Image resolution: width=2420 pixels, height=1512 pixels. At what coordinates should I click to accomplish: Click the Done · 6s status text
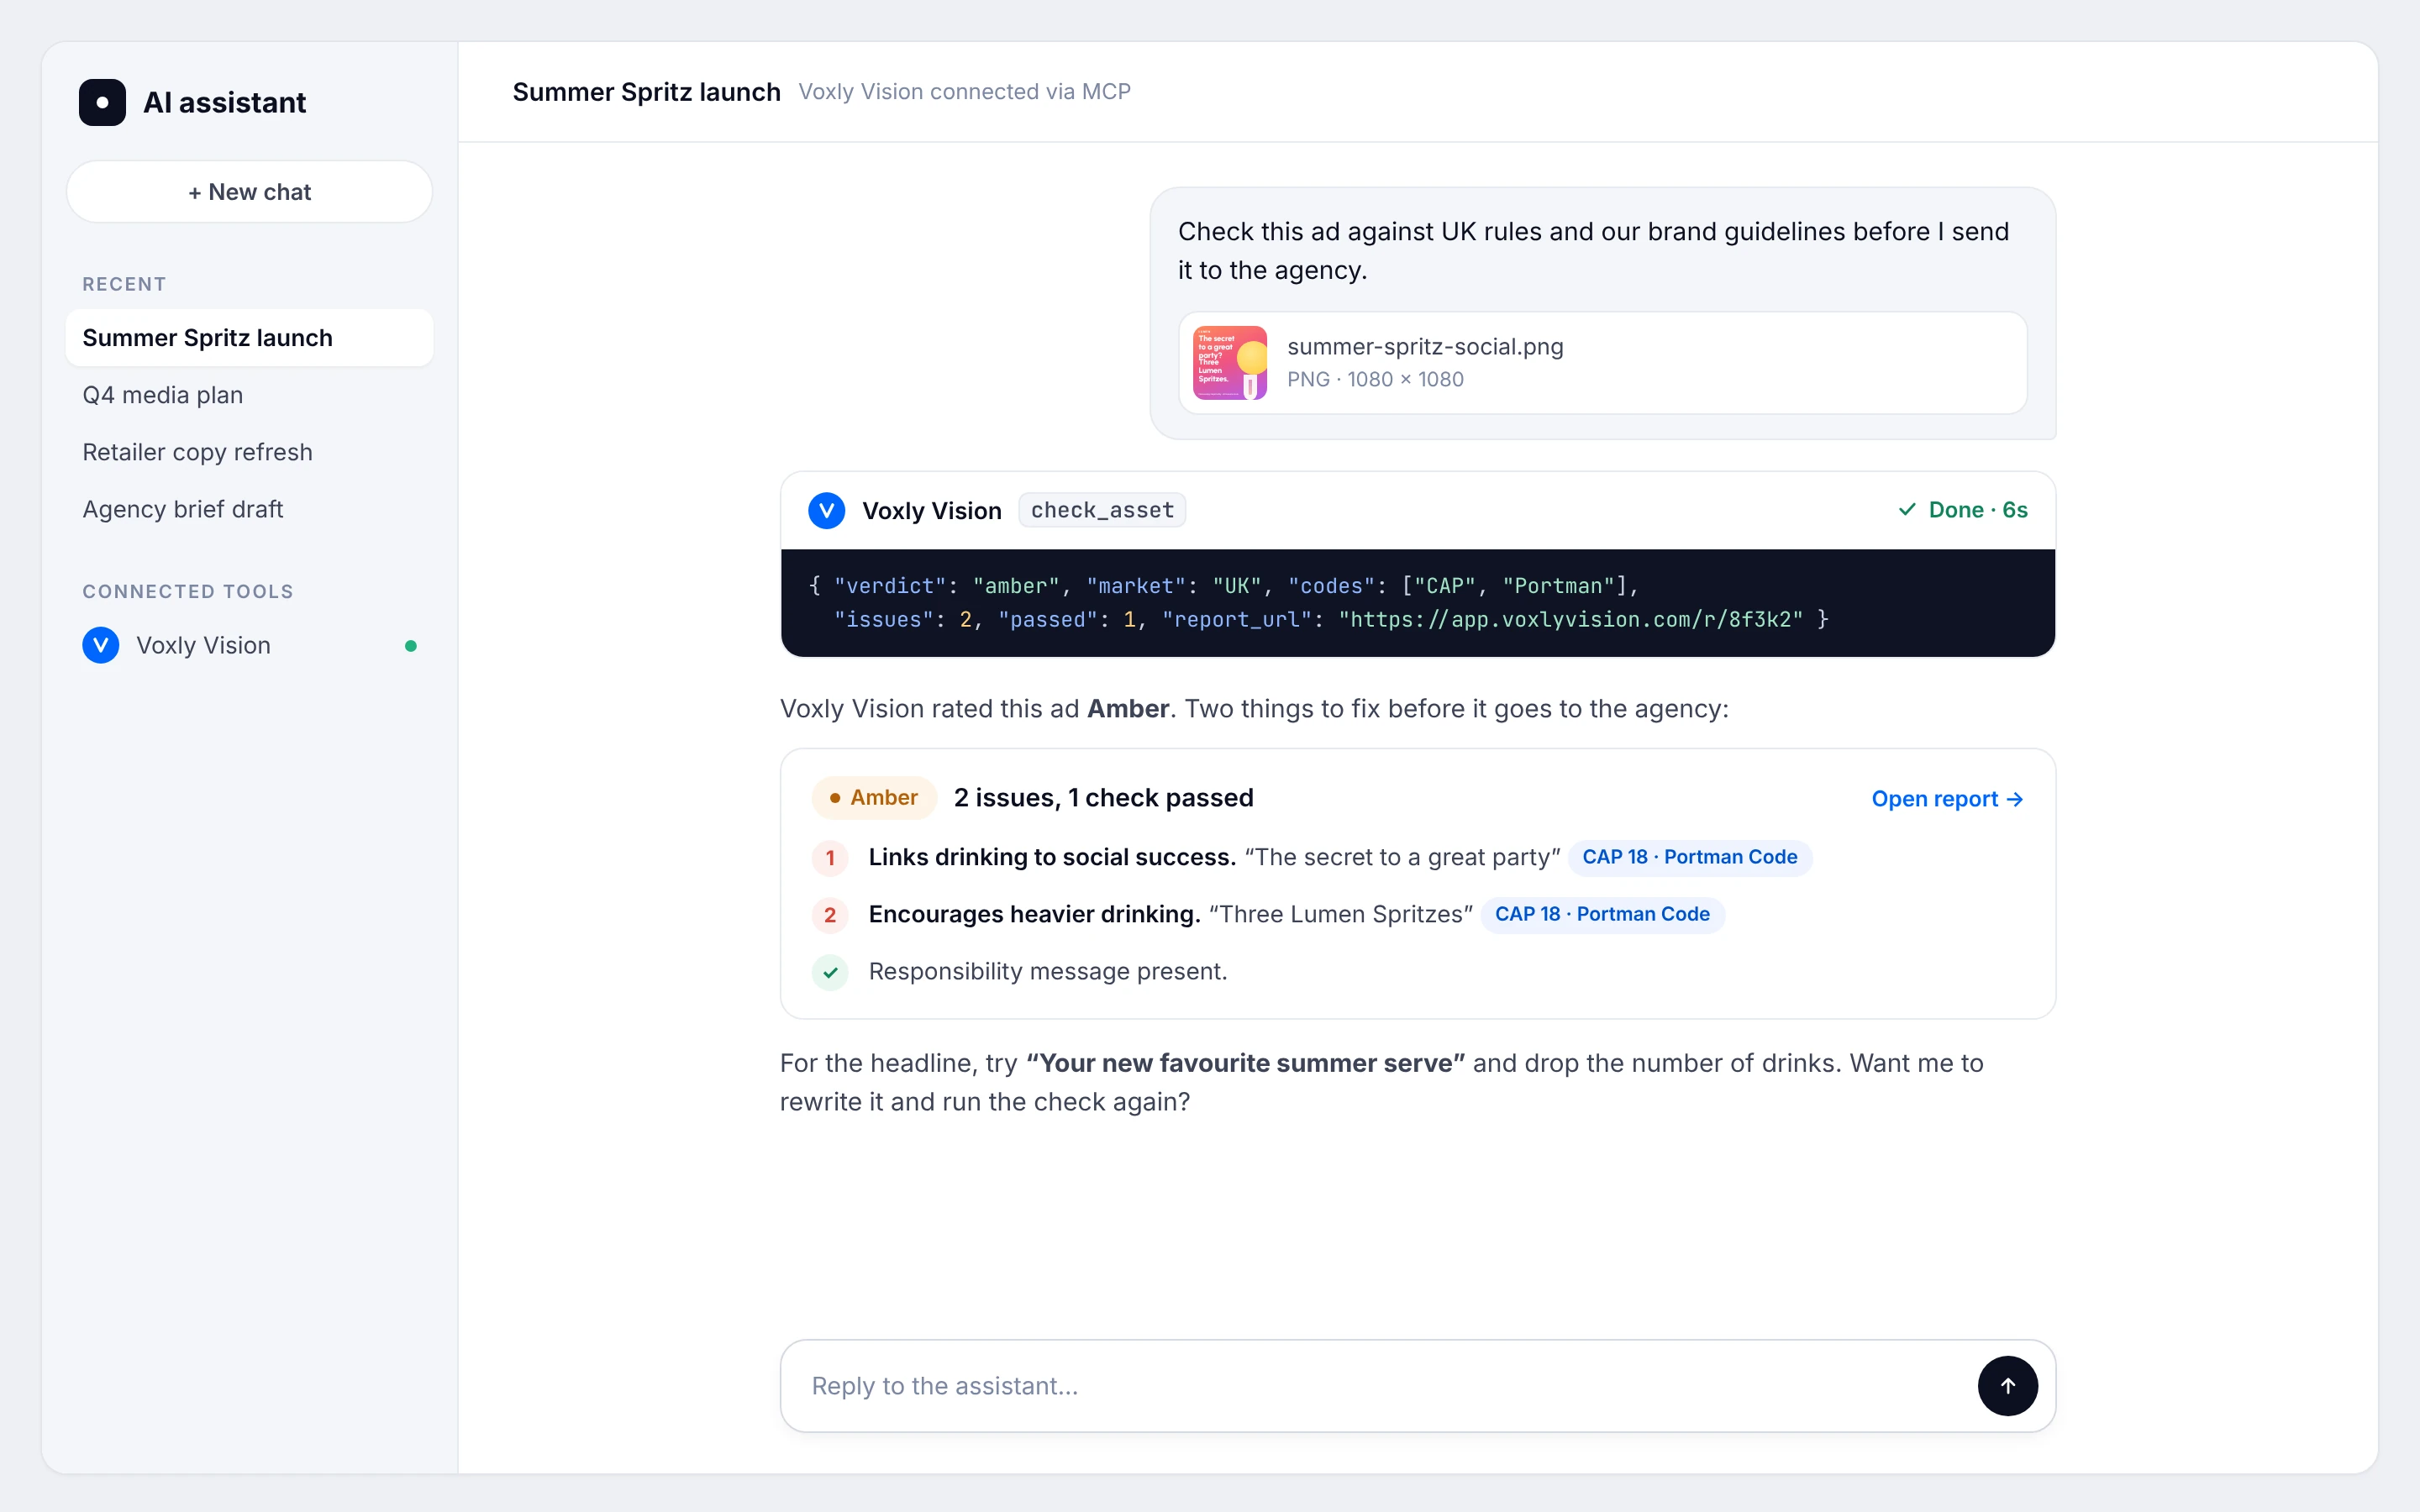pos(1977,510)
